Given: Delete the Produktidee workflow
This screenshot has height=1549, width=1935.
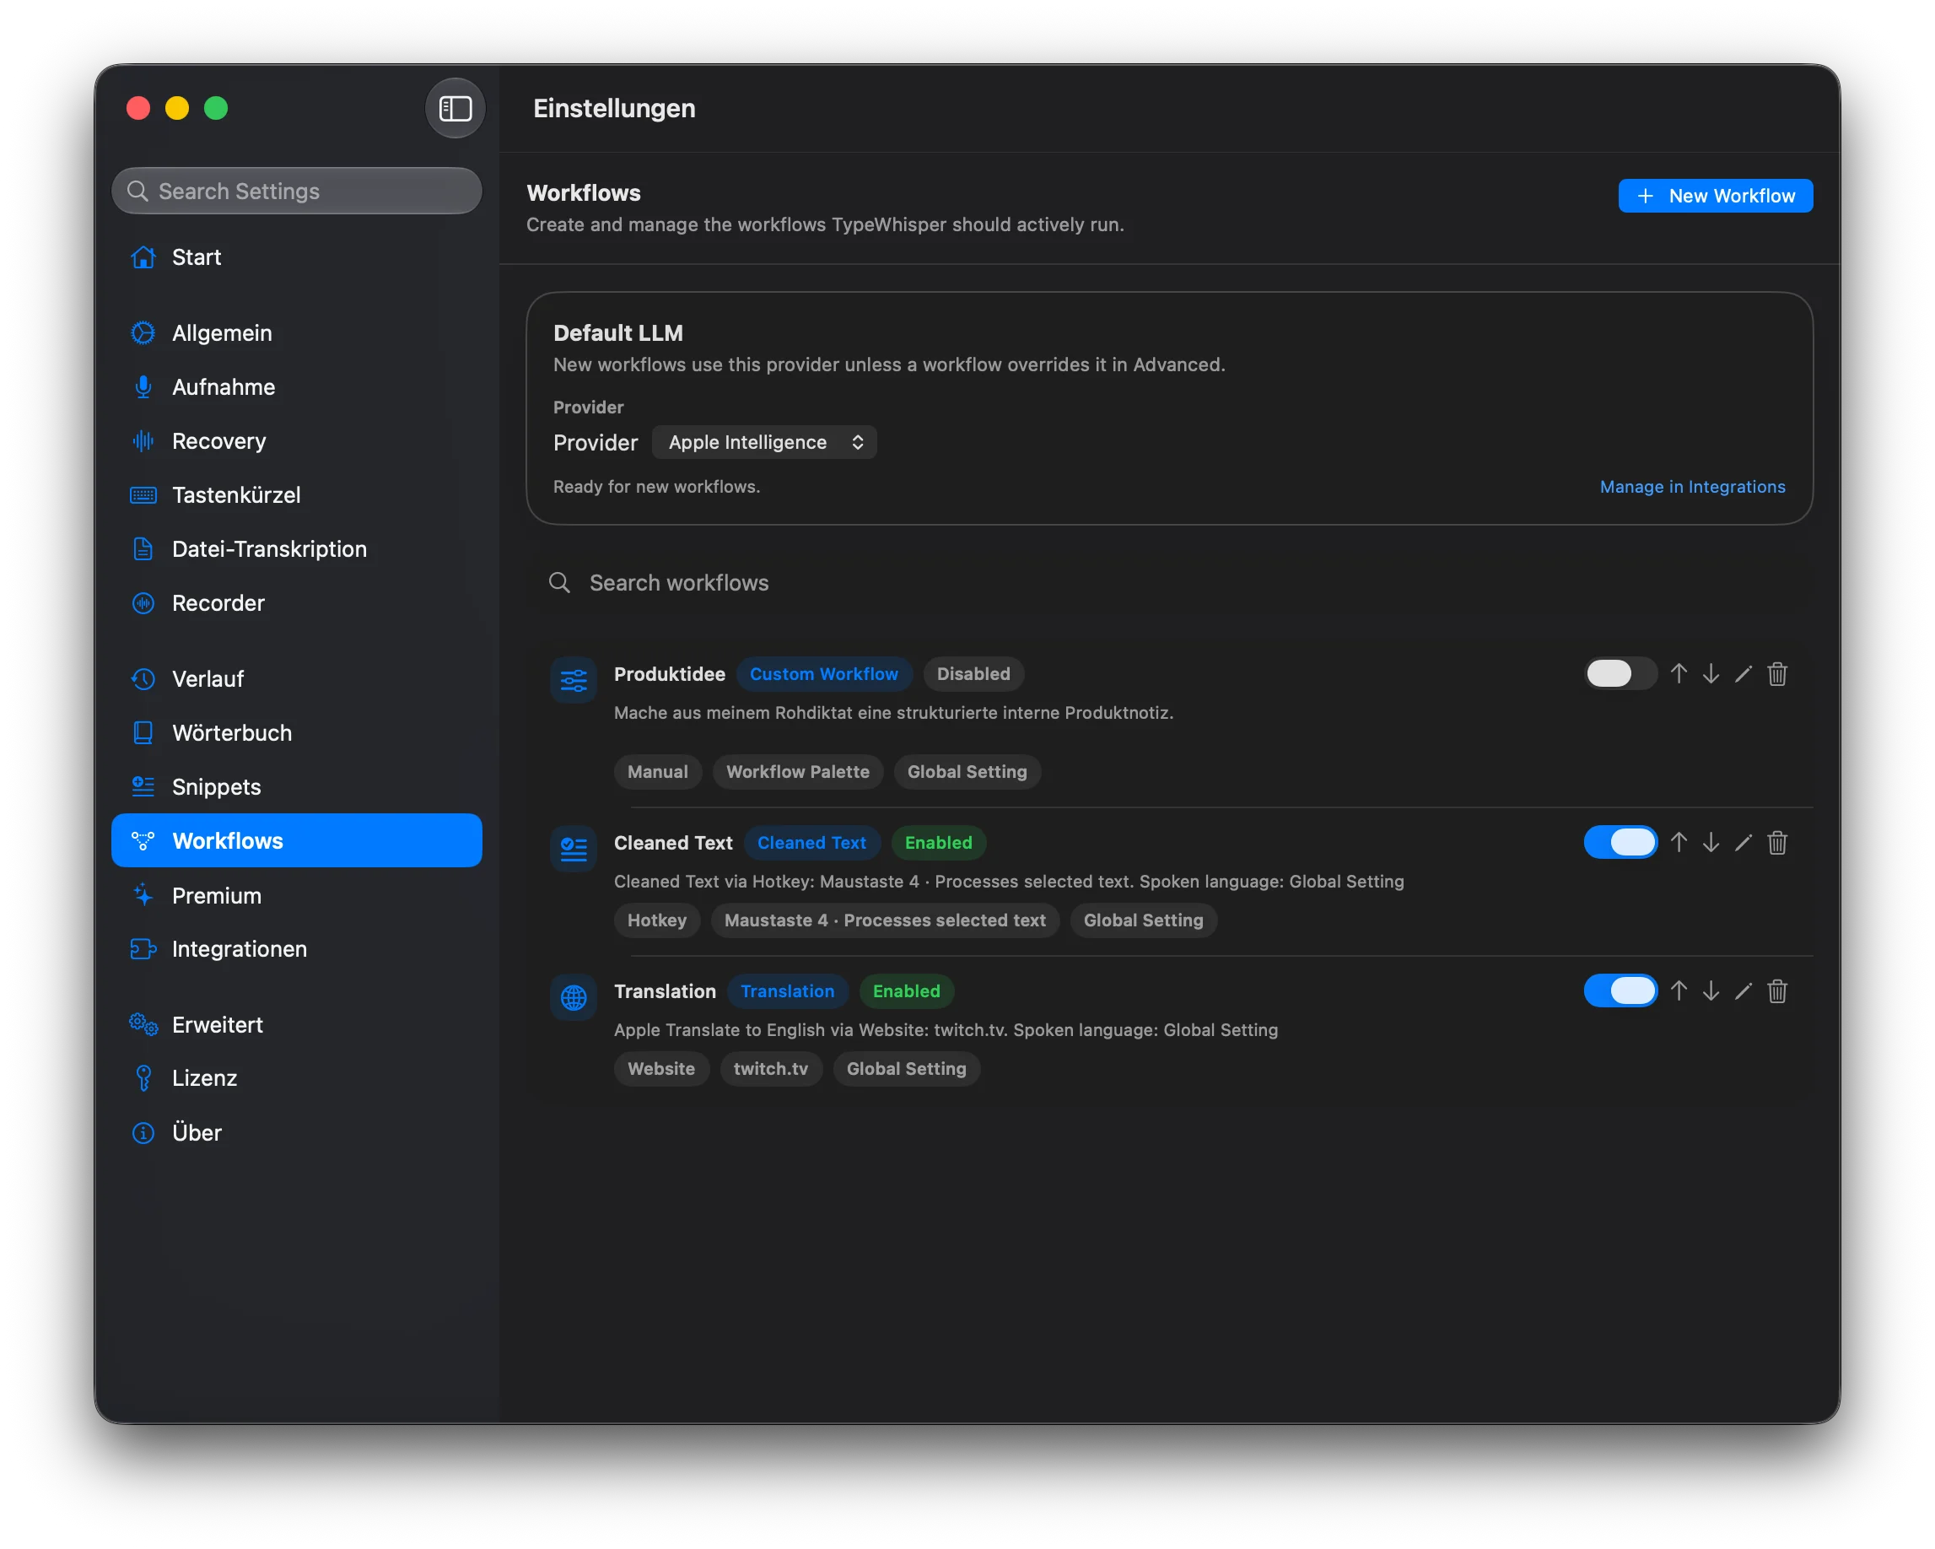Looking at the screenshot, I should (1777, 674).
